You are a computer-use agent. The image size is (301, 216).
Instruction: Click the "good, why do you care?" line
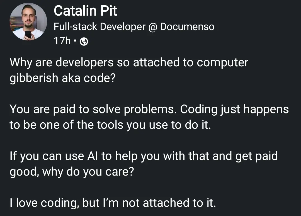[x=72, y=171]
